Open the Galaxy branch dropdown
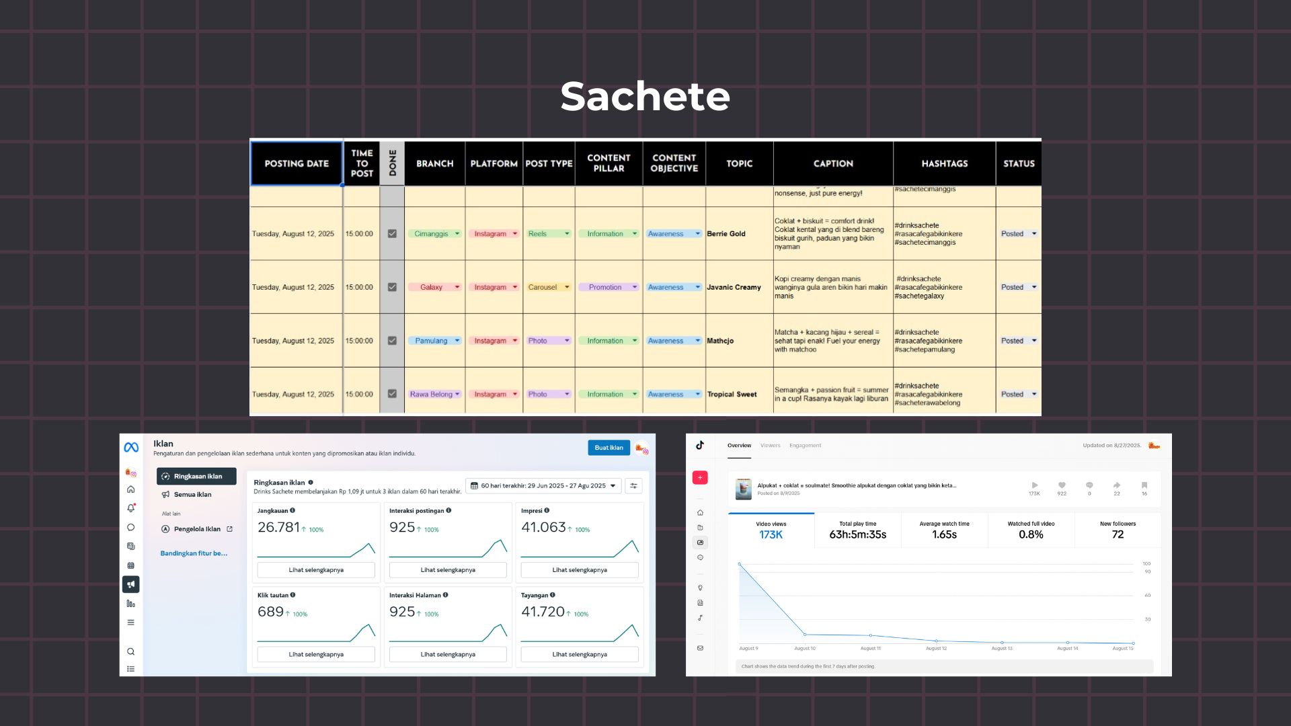 [x=435, y=287]
